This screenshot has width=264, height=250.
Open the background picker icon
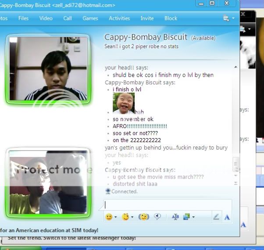(x=186, y=217)
